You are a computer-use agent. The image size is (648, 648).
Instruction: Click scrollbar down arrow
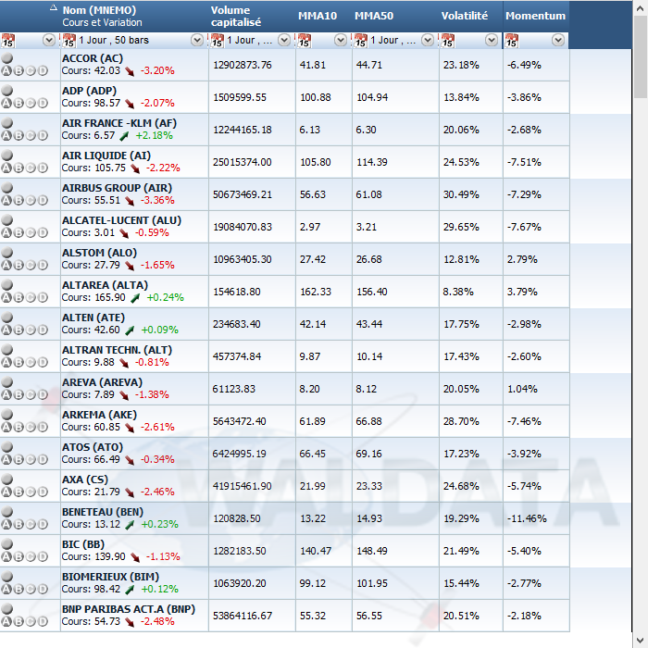click(641, 641)
